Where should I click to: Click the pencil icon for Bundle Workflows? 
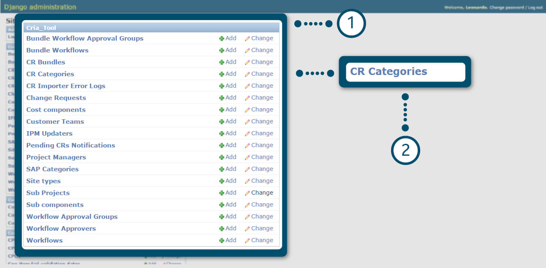coord(247,50)
